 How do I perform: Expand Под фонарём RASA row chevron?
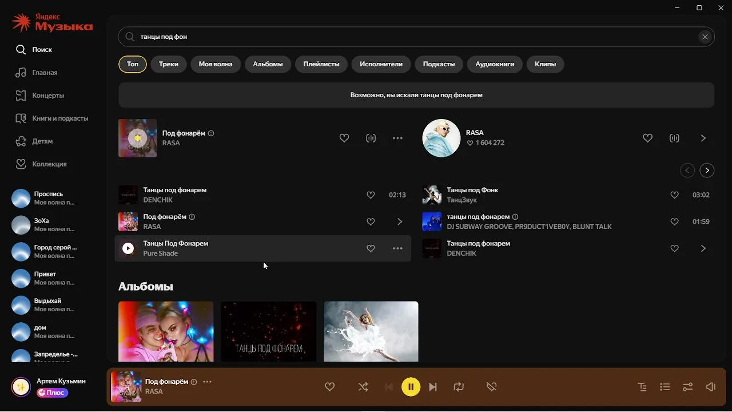coord(400,221)
